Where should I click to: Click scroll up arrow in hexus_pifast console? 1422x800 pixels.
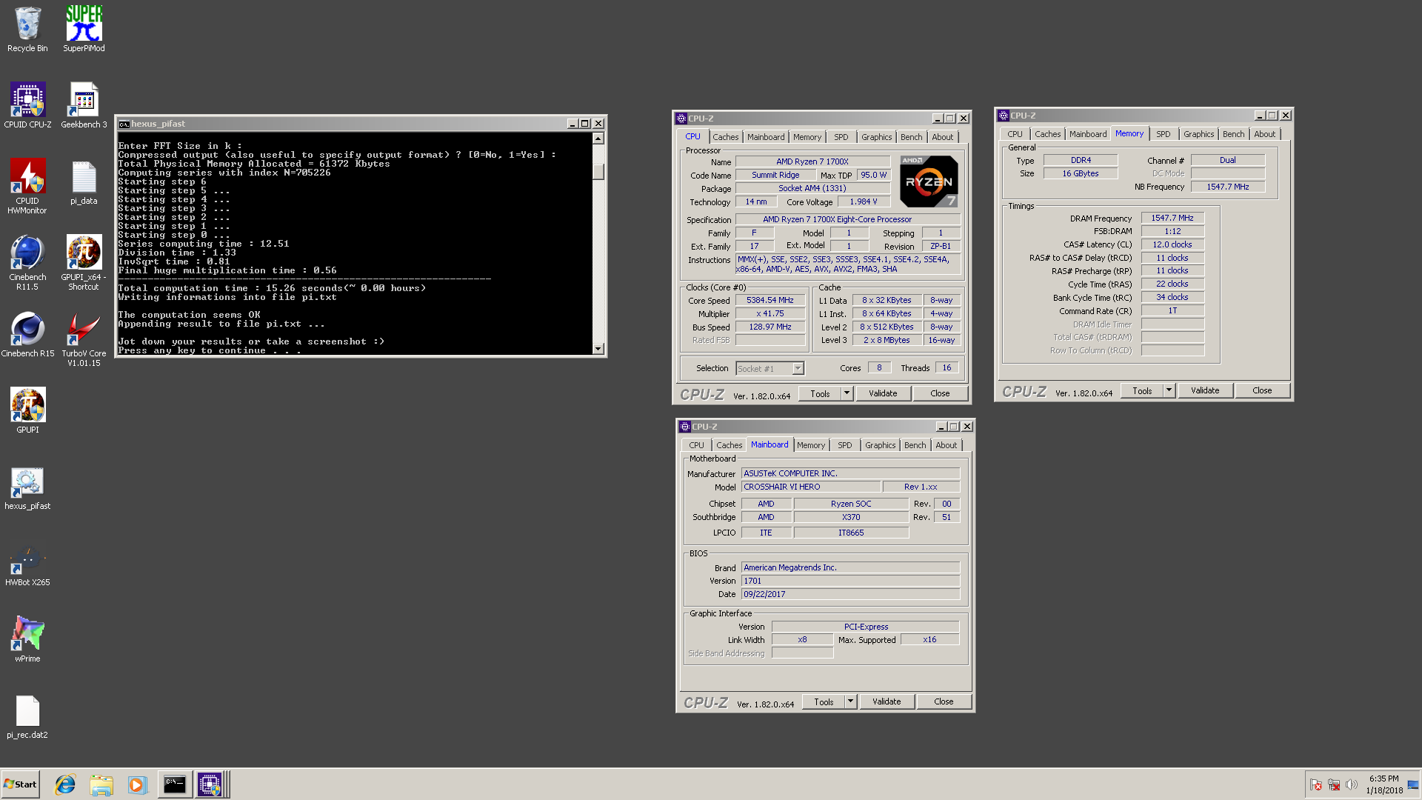click(x=598, y=139)
